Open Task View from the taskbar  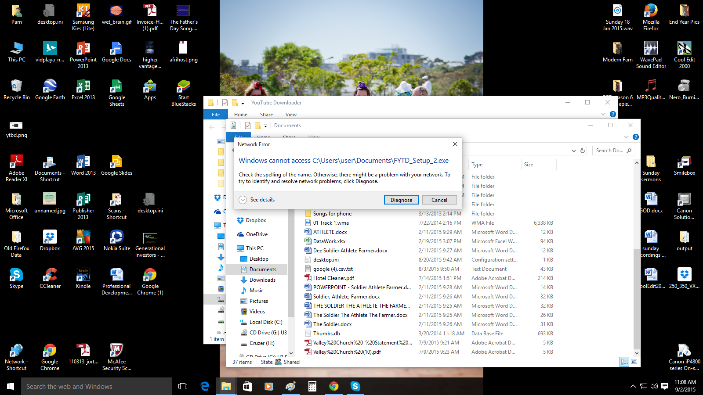[183, 386]
